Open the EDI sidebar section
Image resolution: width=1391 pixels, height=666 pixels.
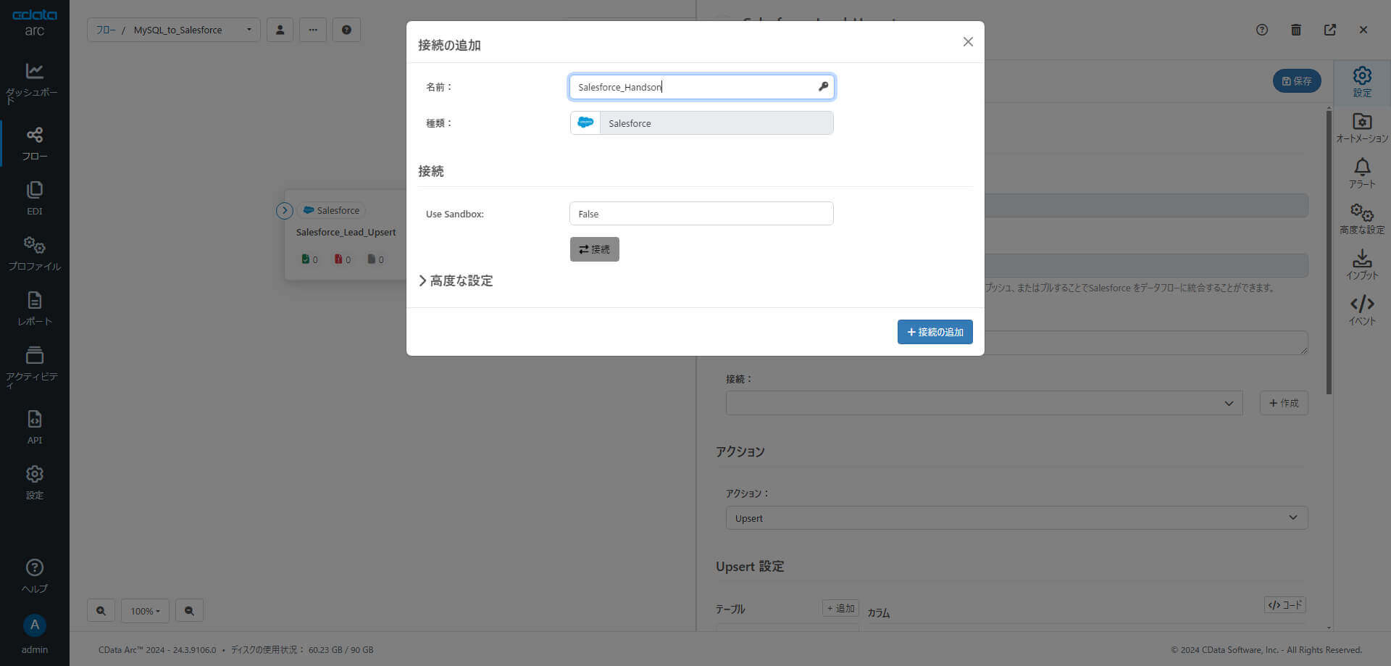click(34, 199)
